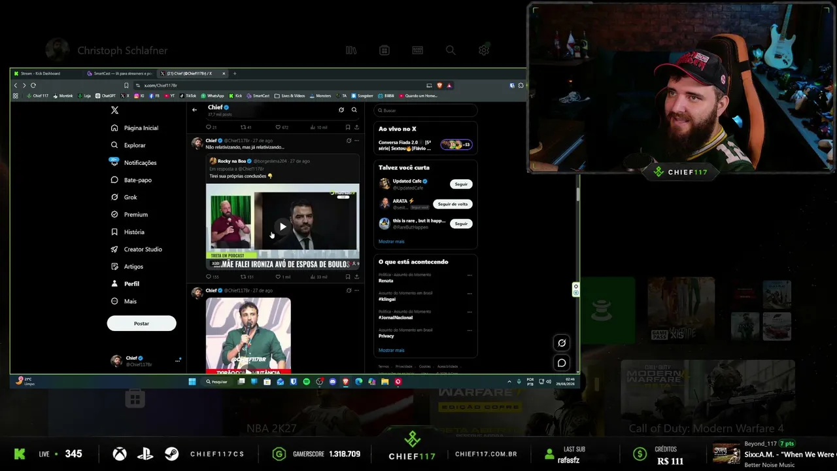Like the post with 1 mil likes
The image size is (837, 471).
[283, 277]
